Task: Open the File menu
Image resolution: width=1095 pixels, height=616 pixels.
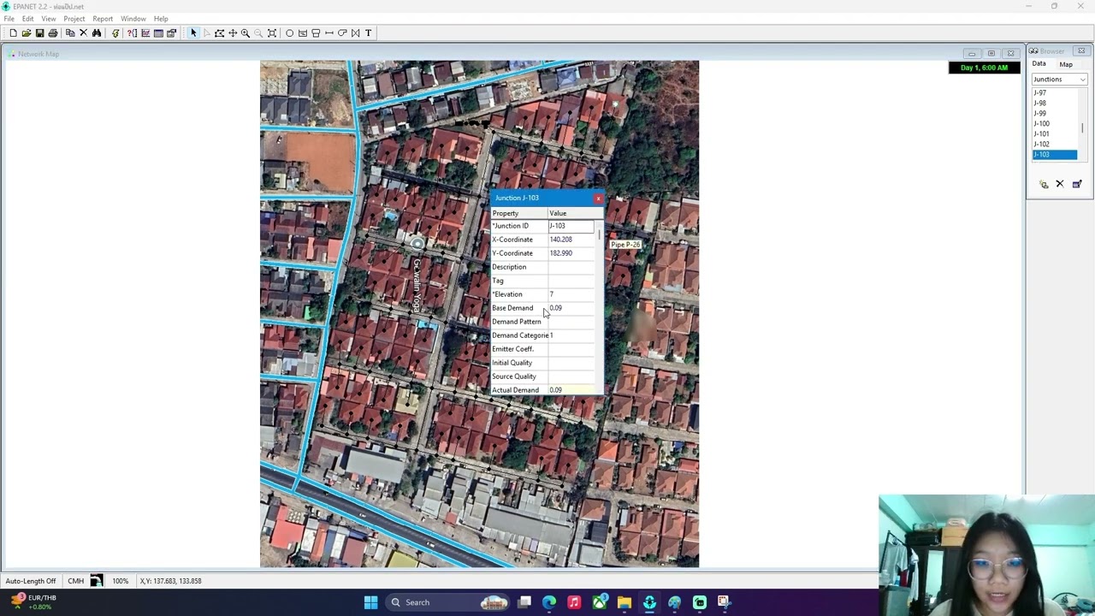Action: coord(9,19)
